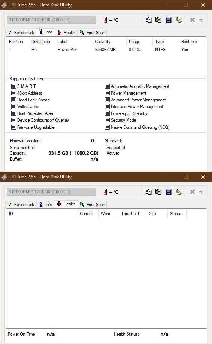Toggle the Native Command Queuing (NCQ) checkbox
Viewport: 212px width, 344px height.
(x=107, y=127)
